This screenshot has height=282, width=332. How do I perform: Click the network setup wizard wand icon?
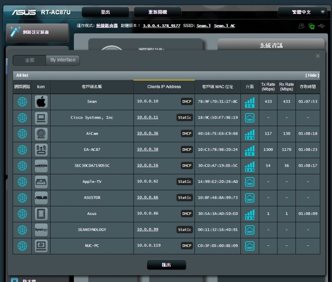15,31
